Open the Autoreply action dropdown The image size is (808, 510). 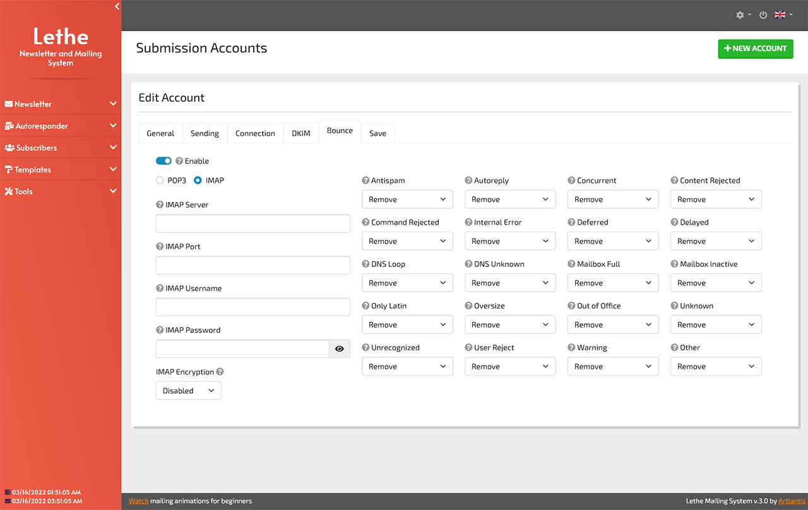tap(510, 199)
